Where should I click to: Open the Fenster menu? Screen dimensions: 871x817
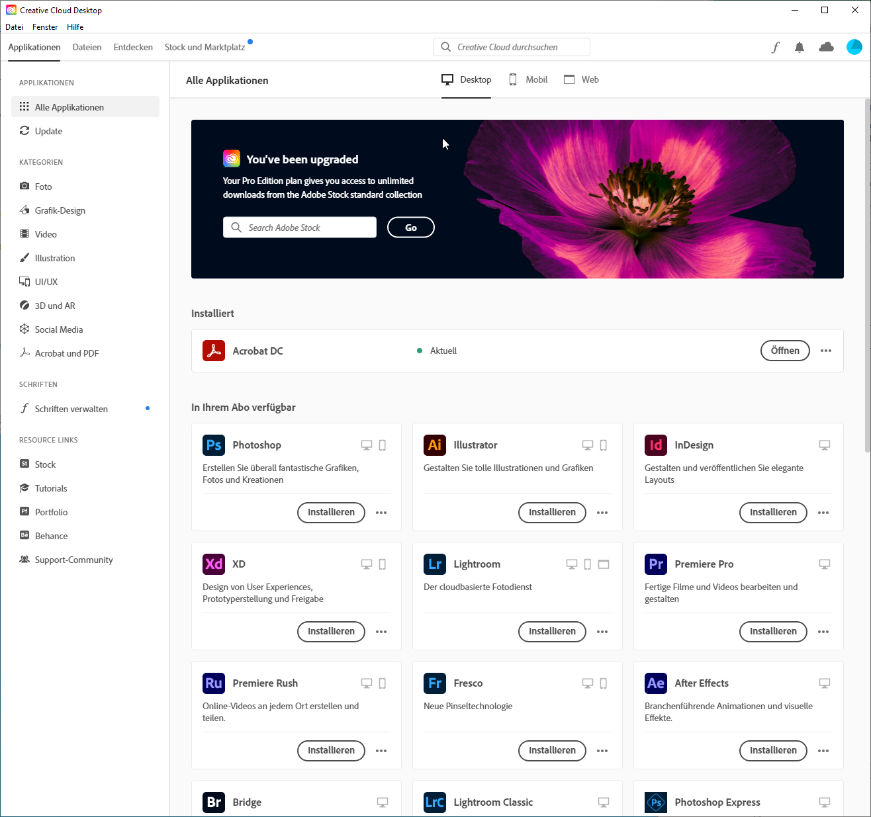click(45, 27)
